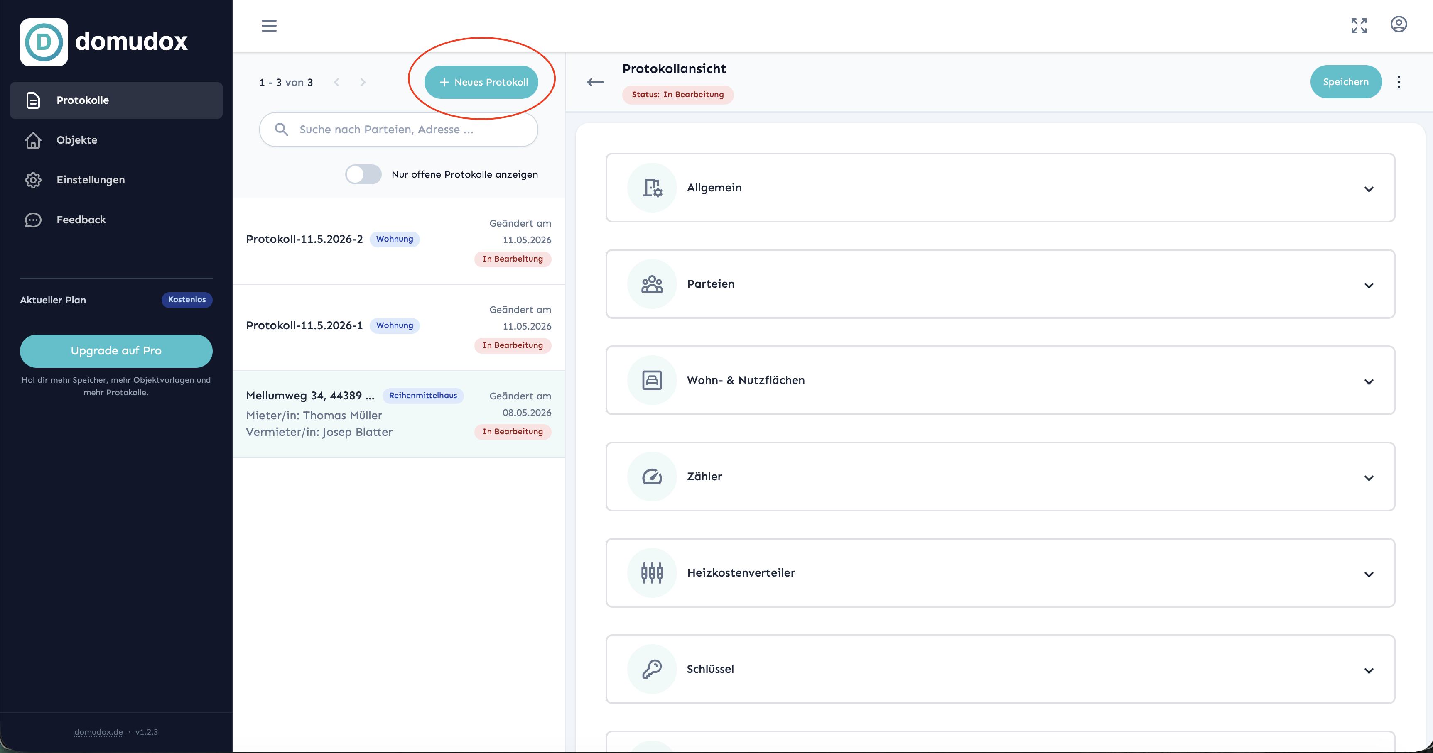Viewport: 1433px width, 753px height.
Task: Go to previous page of protocol list
Action: [x=336, y=82]
